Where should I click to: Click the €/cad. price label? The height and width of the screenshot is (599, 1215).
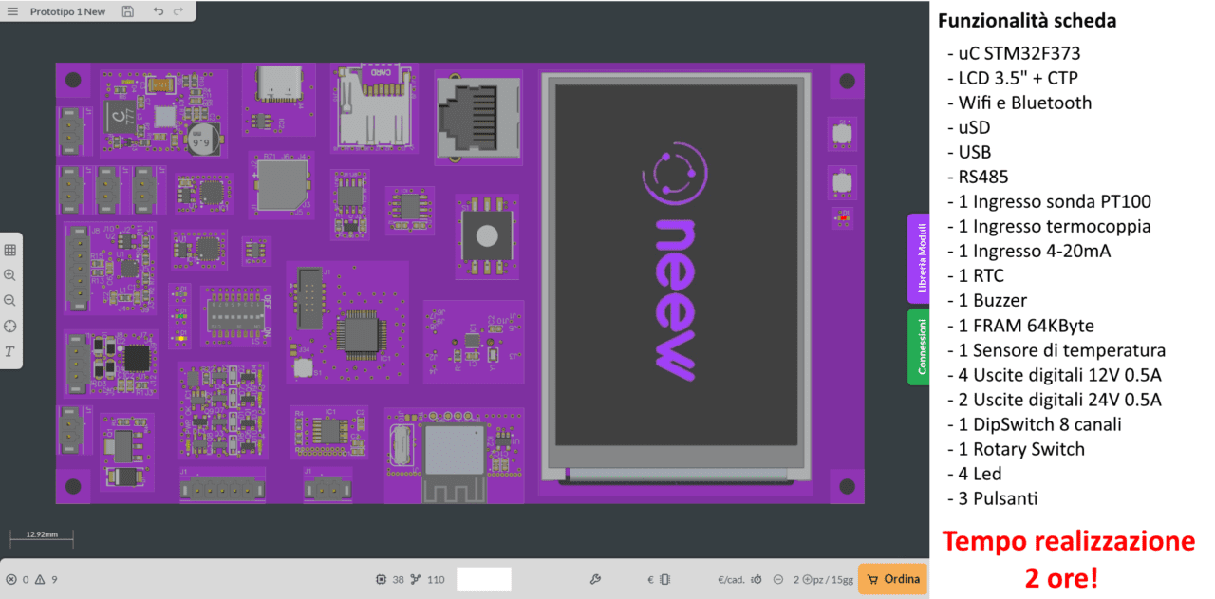click(x=733, y=579)
